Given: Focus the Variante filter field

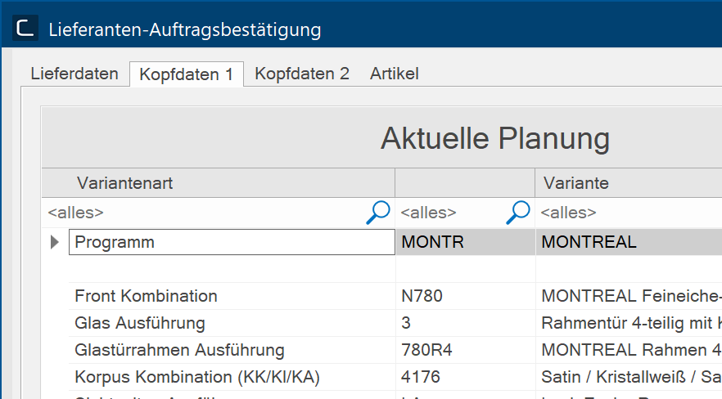Looking at the screenshot, I should (628, 213).
